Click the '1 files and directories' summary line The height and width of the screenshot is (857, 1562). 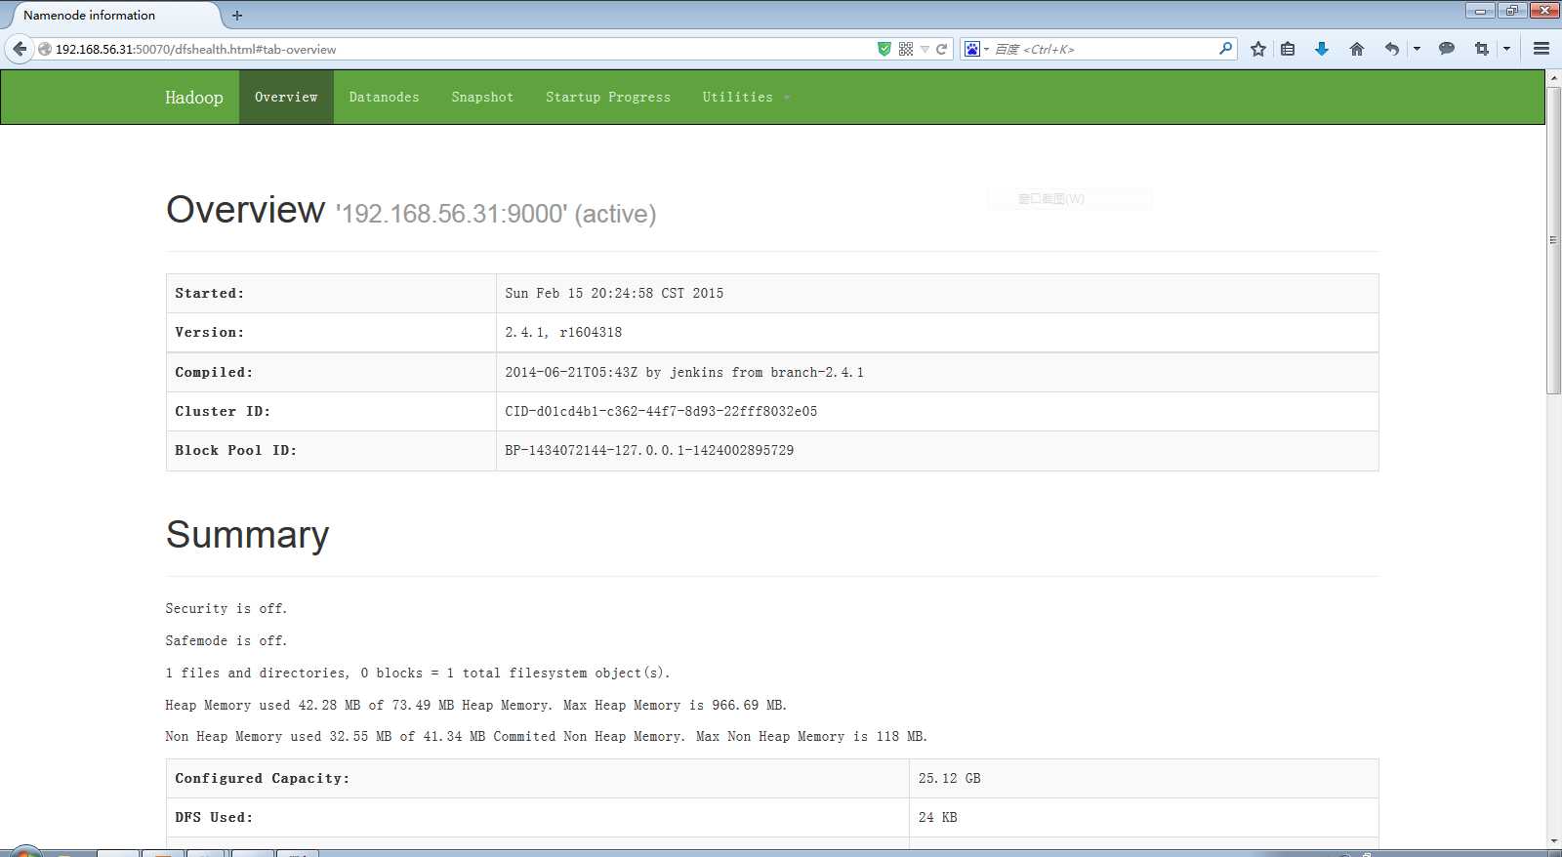click(418, 673)
